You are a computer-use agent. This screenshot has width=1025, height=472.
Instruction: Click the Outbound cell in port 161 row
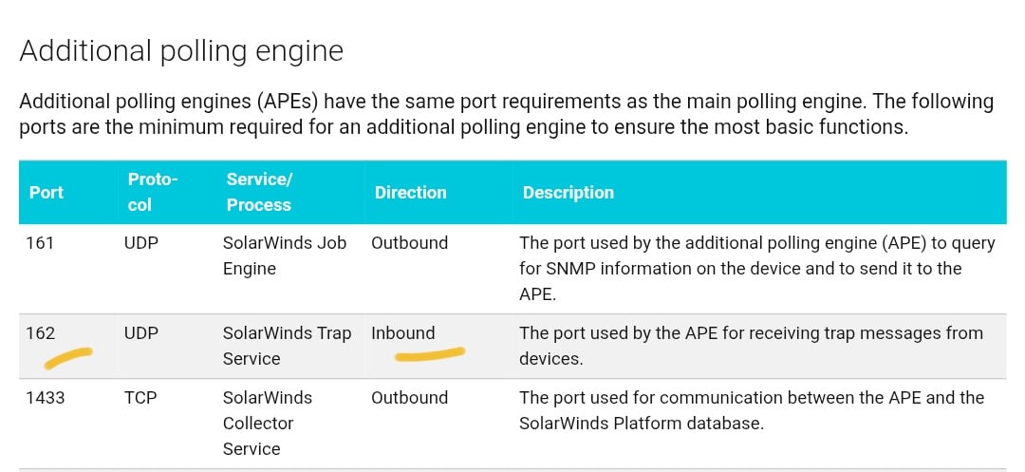409,243
